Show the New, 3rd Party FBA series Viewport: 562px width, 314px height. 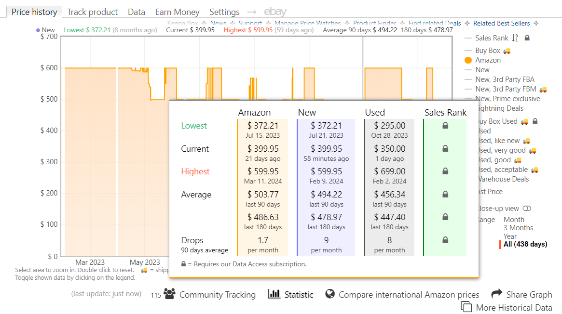tap(505, 79)
